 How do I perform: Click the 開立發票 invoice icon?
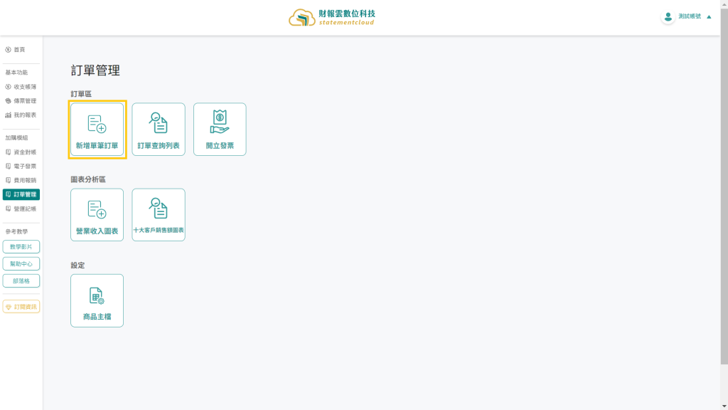pyautogui.click(x=220, y=122)
